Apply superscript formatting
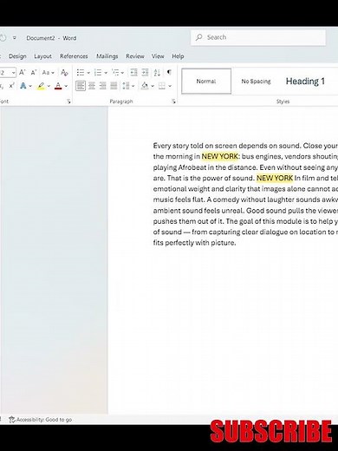 point(11,86)
